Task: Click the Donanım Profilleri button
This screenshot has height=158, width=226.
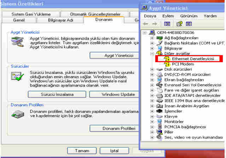Action: click(x=113, y=128)
